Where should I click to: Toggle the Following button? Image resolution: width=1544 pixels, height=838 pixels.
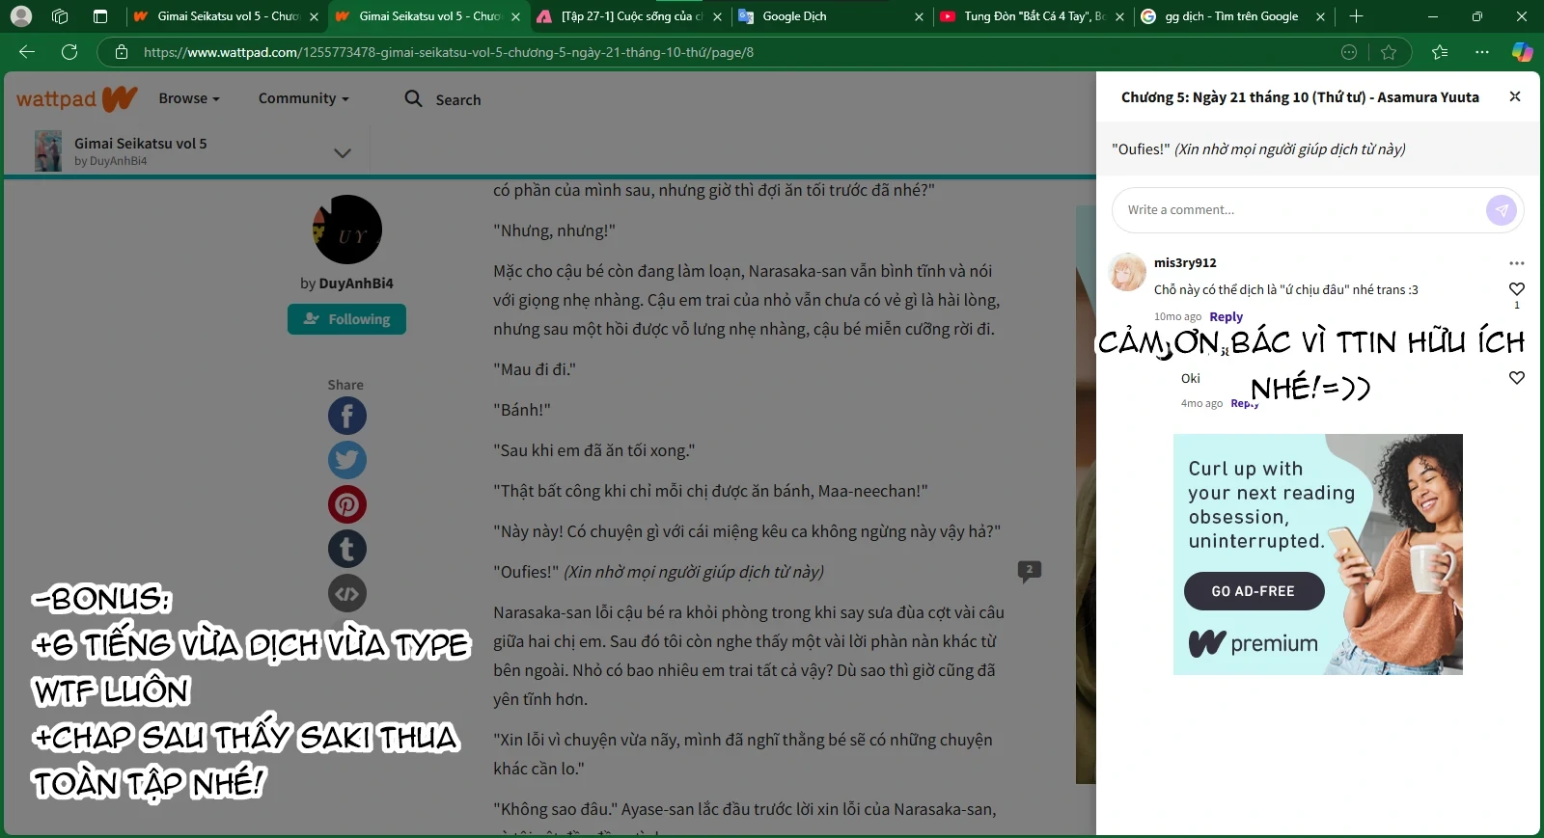[346, 319]
